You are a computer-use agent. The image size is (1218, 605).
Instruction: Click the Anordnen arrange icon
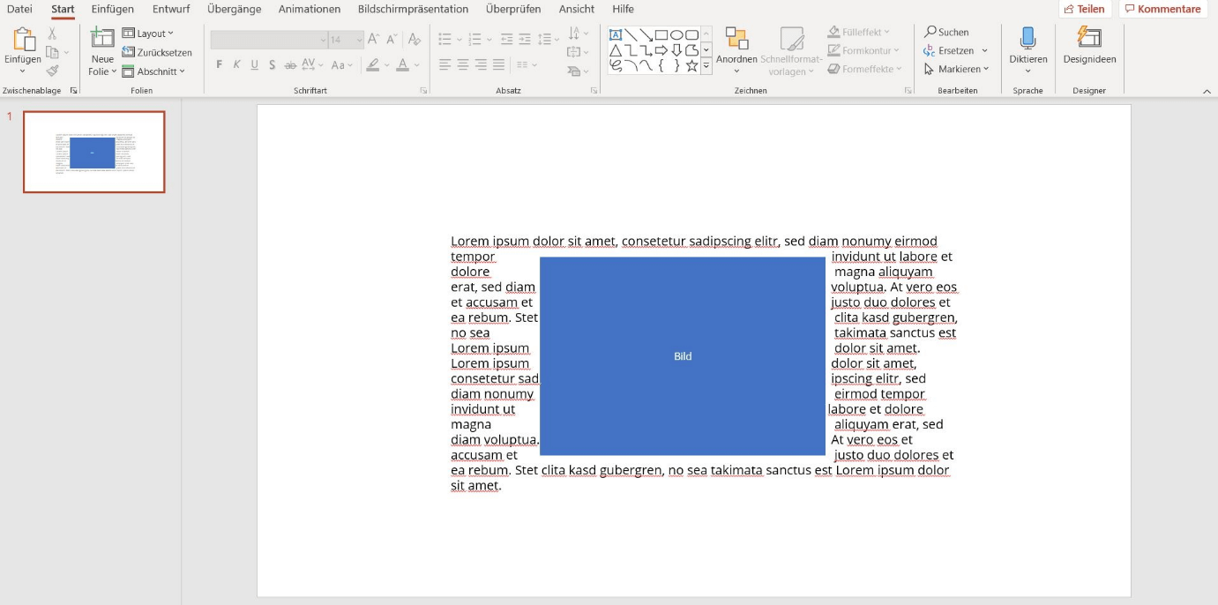[736, 39]
